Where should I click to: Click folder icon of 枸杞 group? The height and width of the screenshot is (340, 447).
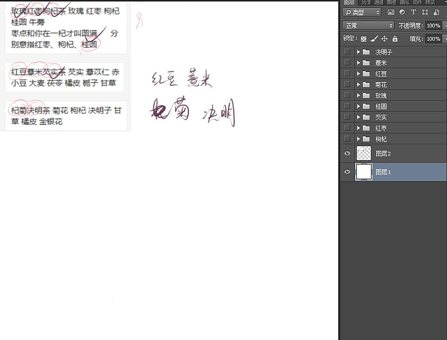(367, 139)
